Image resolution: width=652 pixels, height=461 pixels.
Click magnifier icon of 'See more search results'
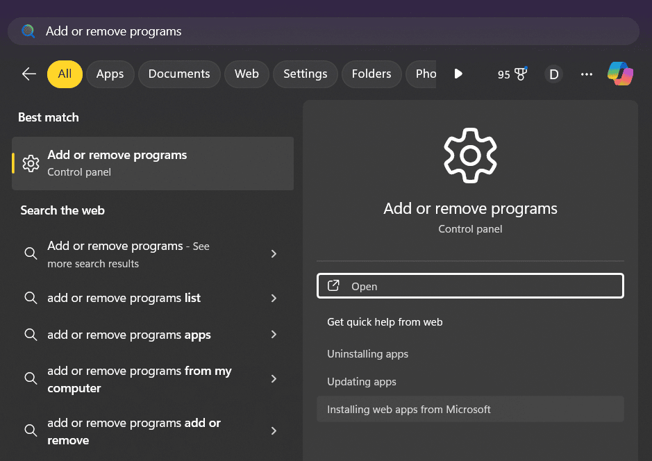point(31,253)
